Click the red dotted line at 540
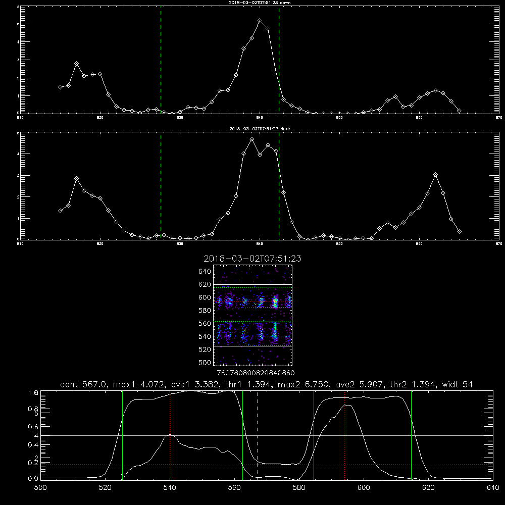 tap(170, 434)
